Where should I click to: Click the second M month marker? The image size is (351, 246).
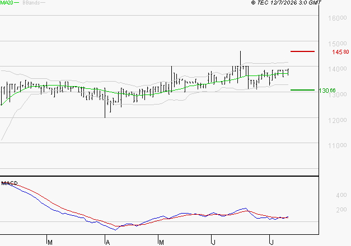(x=161, y=243)
